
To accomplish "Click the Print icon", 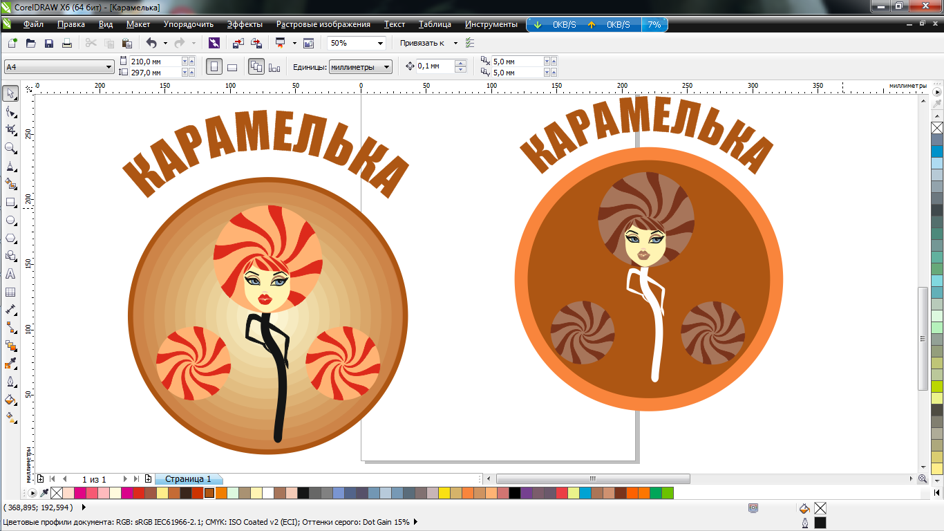I will (67, 43).
